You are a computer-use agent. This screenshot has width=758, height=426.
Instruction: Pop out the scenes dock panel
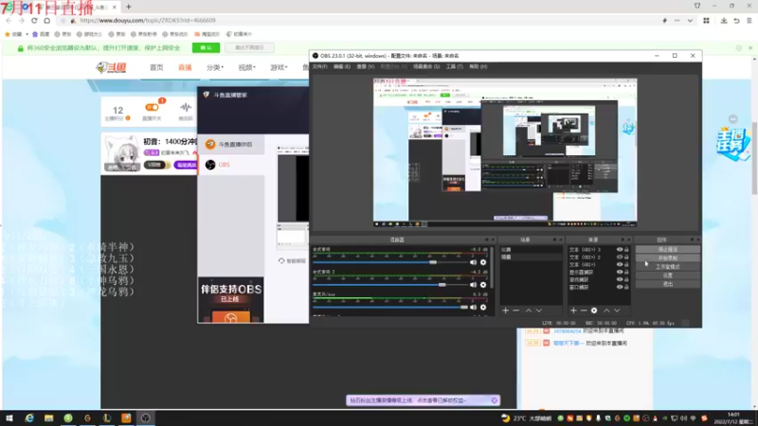point(554,240)
